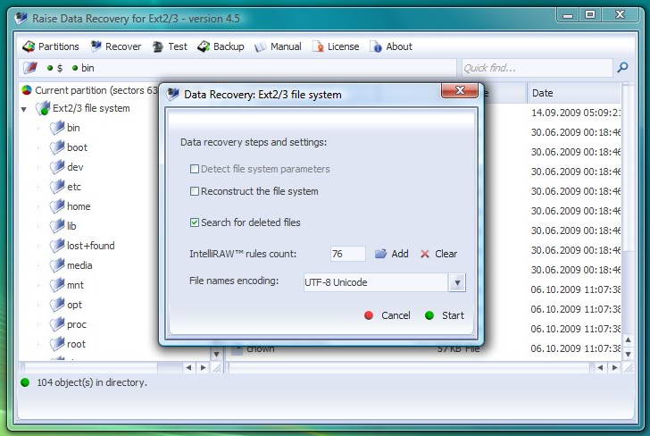Select the opt folder icon
Image resolution: width=650 pixels, height=436 pixels.
click(x=57, y=305)
